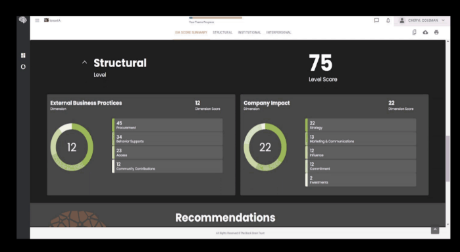Click Company Impact dimension score 22
Screen dimensions: 460x252
392,103
